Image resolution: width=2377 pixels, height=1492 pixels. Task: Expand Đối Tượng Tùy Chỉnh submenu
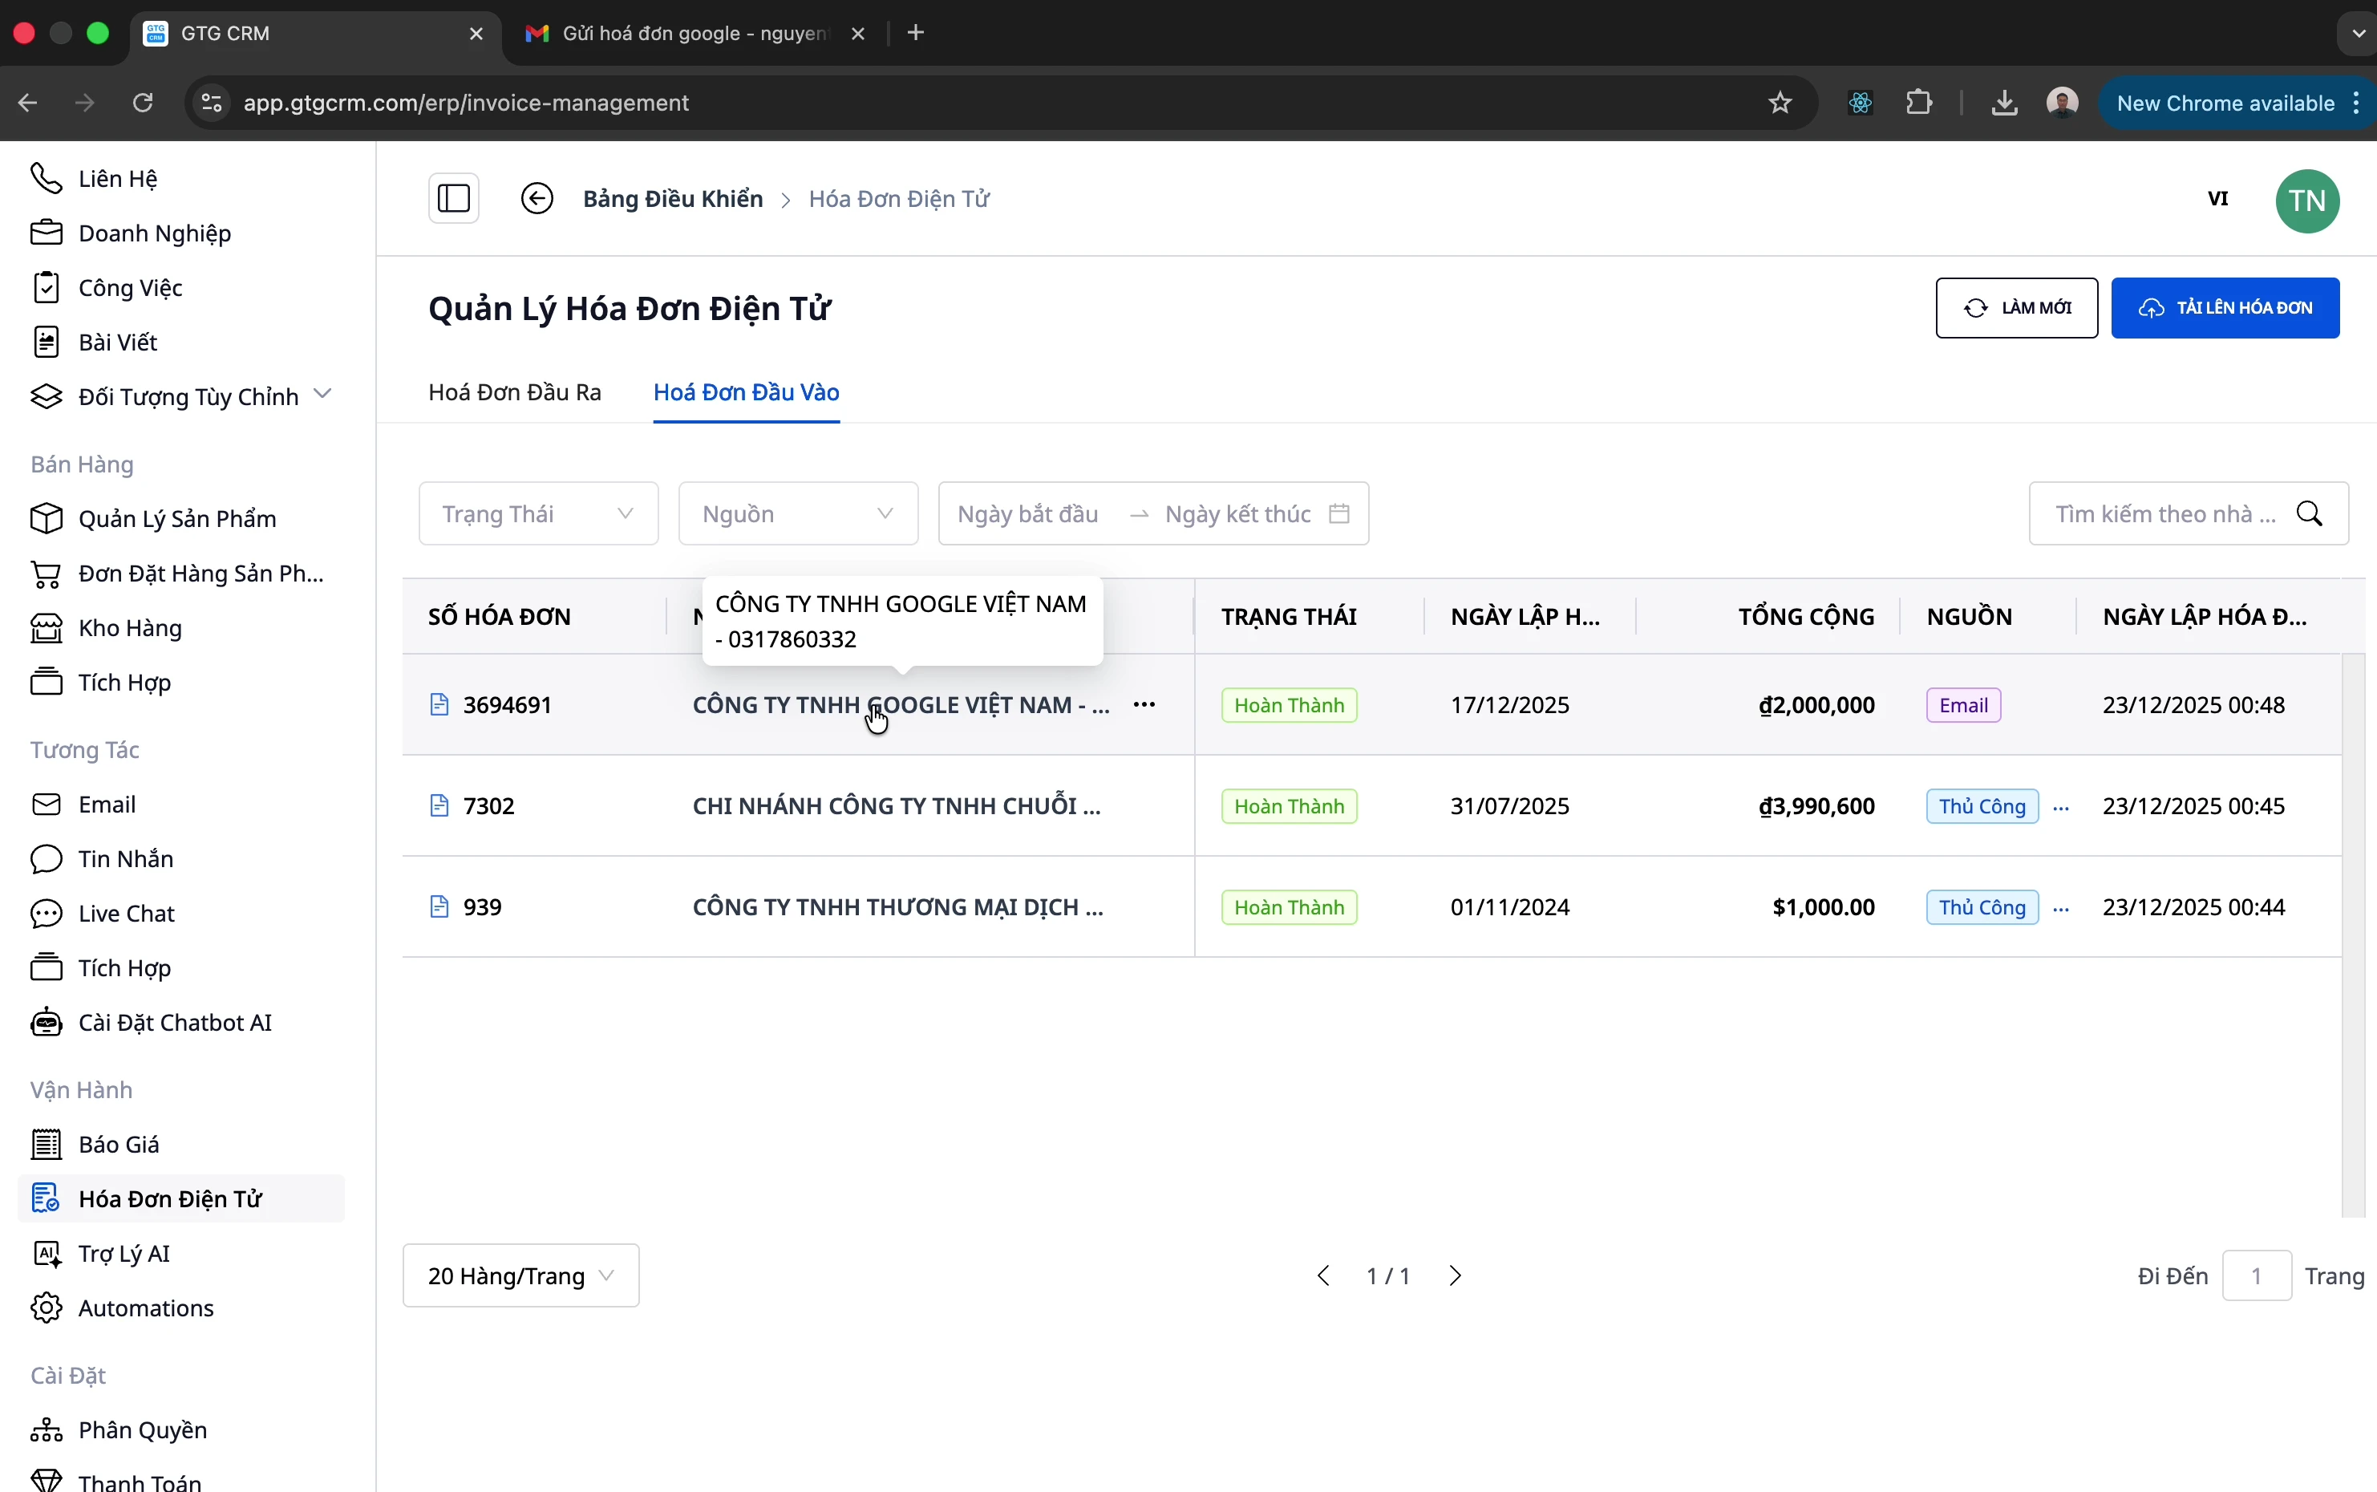click(322, 395)
